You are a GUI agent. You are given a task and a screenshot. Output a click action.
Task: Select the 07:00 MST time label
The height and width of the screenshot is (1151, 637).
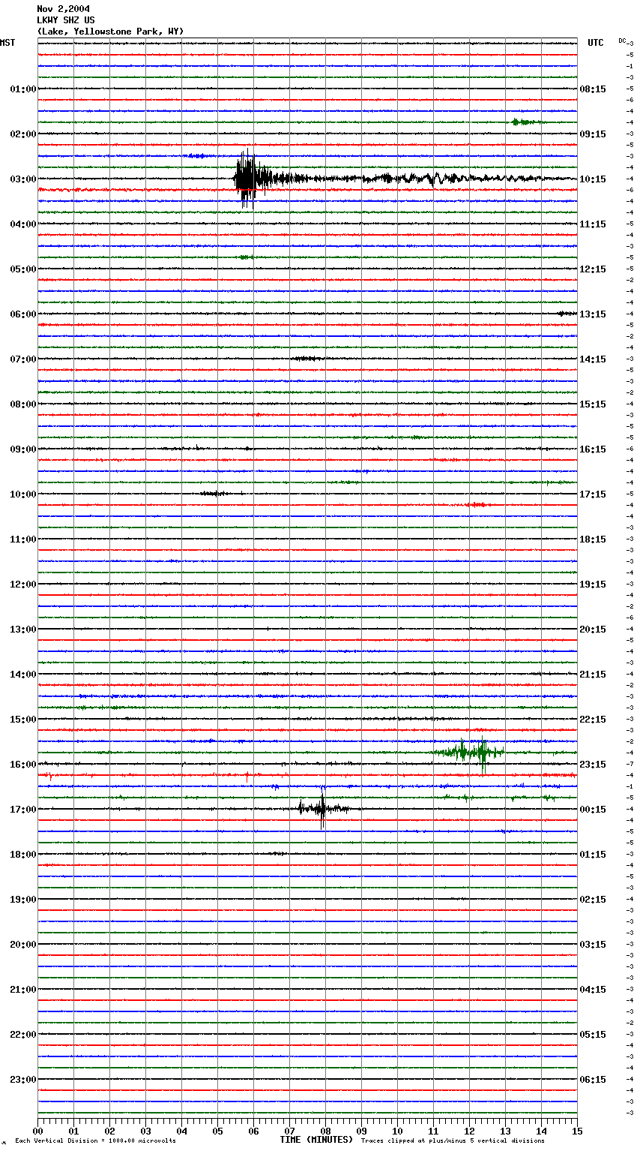[x=23, y=359]
